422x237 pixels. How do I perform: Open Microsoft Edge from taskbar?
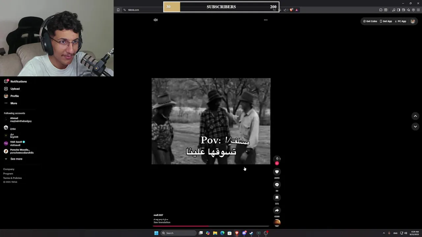[222, 233]
